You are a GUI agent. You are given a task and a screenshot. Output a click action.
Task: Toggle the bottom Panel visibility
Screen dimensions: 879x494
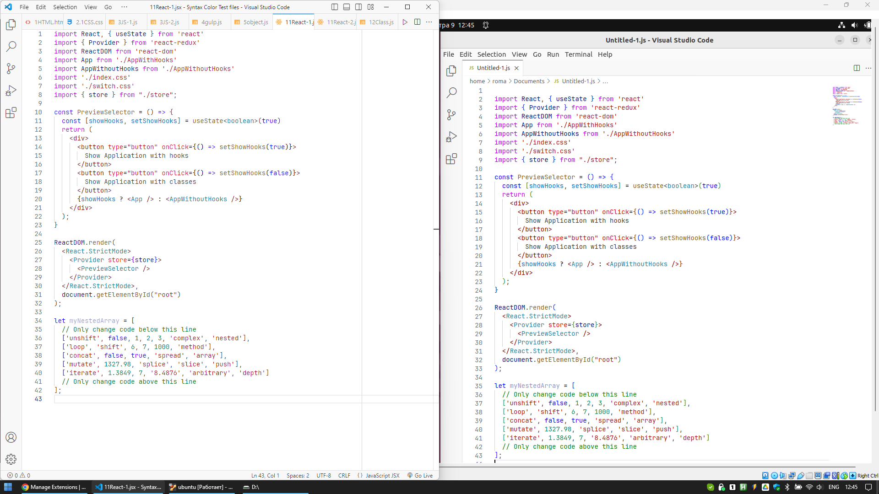click(x=347, y=7)
